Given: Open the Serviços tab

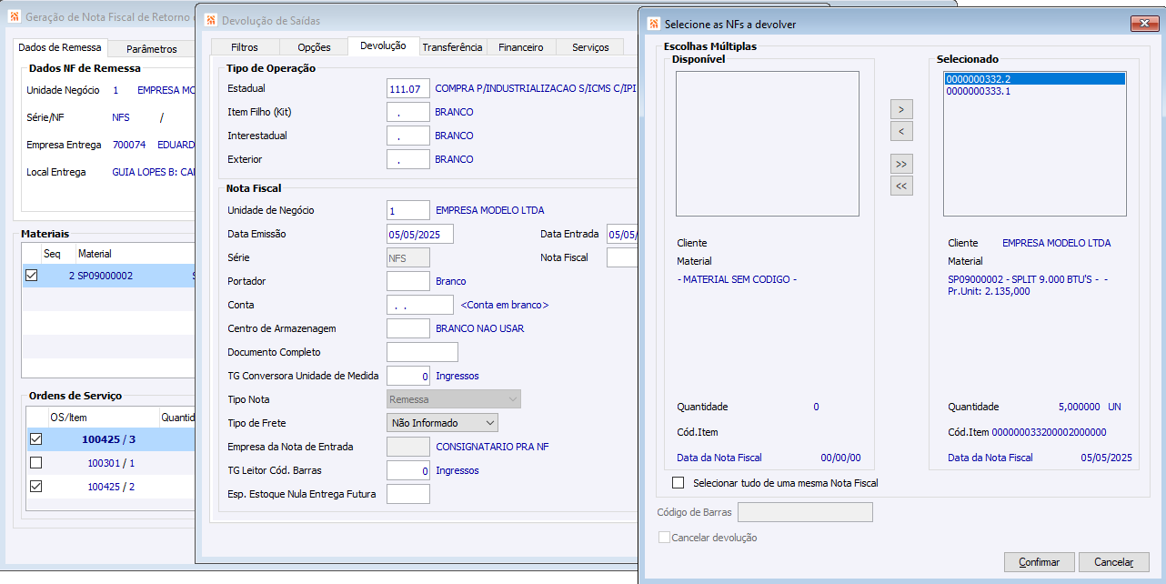Looking at the screenshot, I should tap(590, 46).
